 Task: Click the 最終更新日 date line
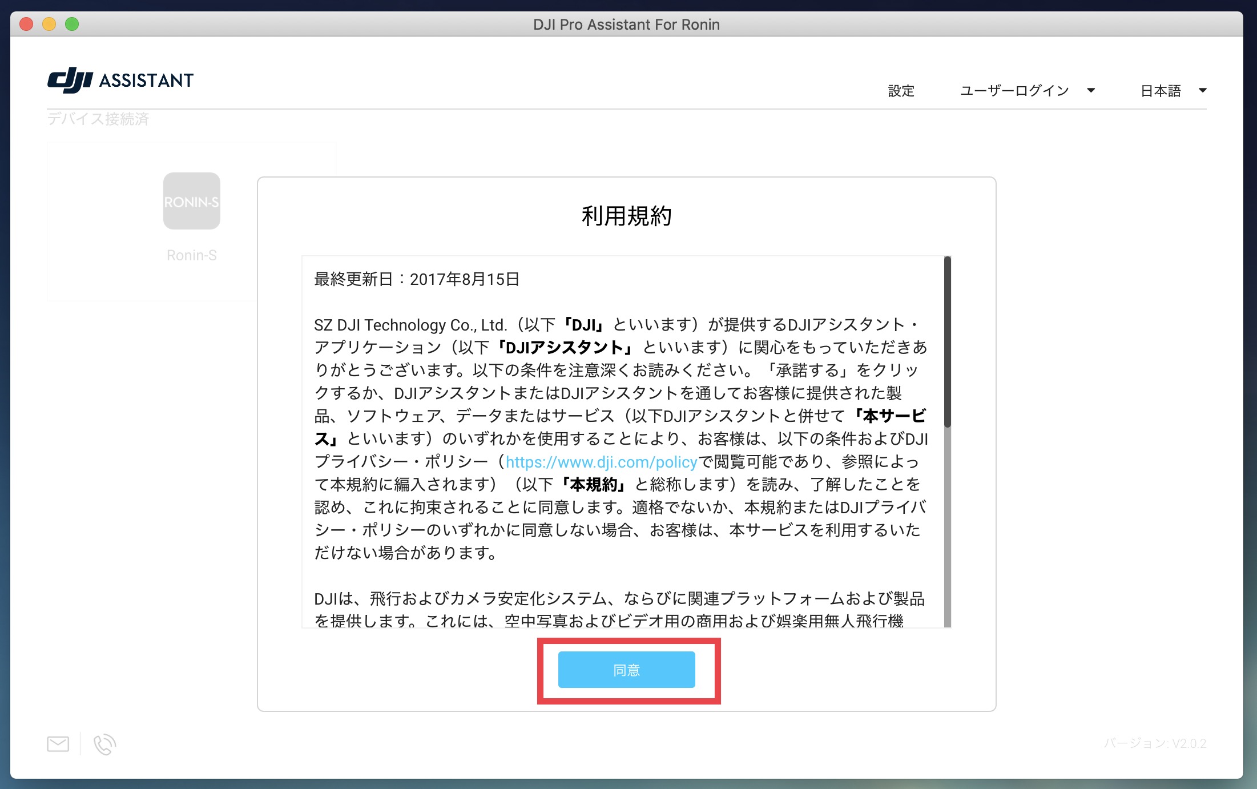pos(417,279)
